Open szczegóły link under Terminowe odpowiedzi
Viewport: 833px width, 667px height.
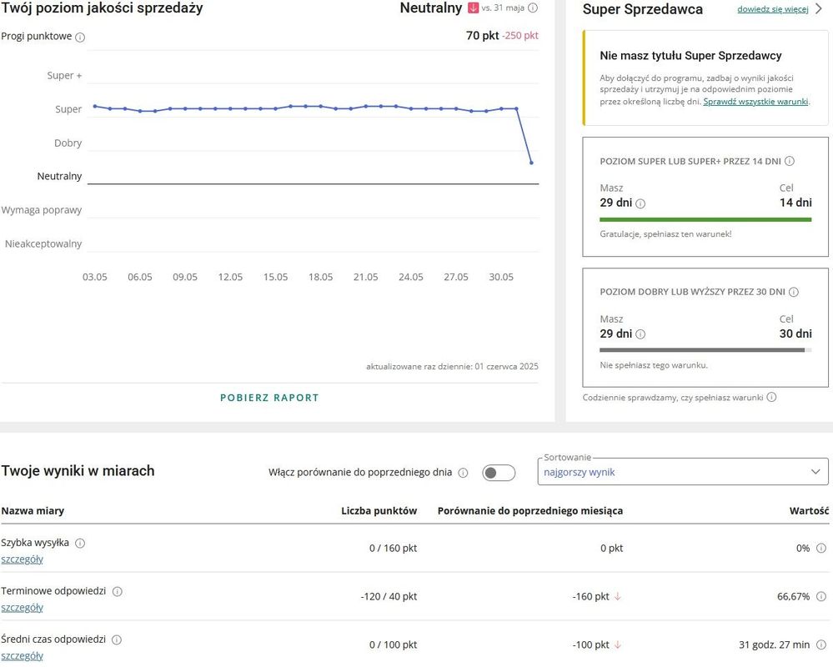[23, 608]
